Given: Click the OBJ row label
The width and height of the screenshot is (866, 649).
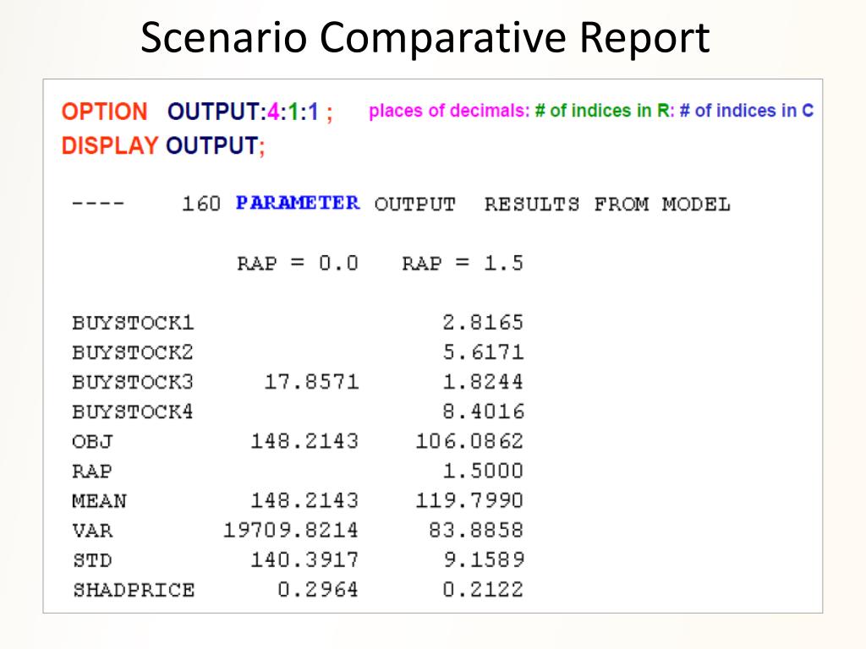Looking at the screenshot, I should [x=92, y=441].
